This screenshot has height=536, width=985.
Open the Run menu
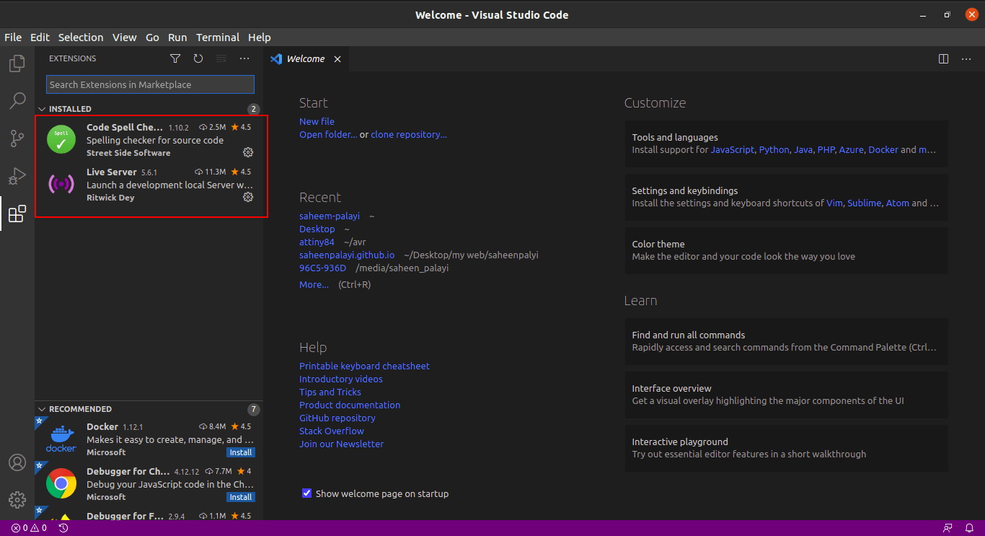(x=177, y=38)
